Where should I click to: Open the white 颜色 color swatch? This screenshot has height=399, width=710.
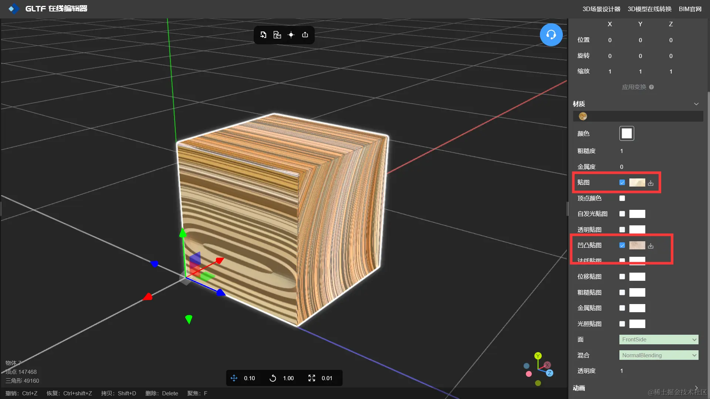[x=626, y=133]
